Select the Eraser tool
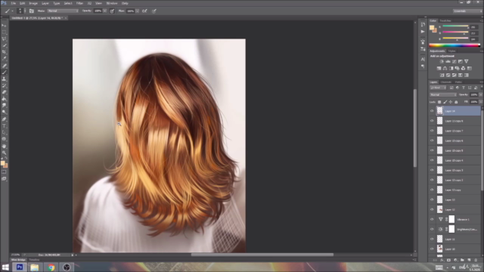This screenshot has height=272, width=484. point(4,92)
